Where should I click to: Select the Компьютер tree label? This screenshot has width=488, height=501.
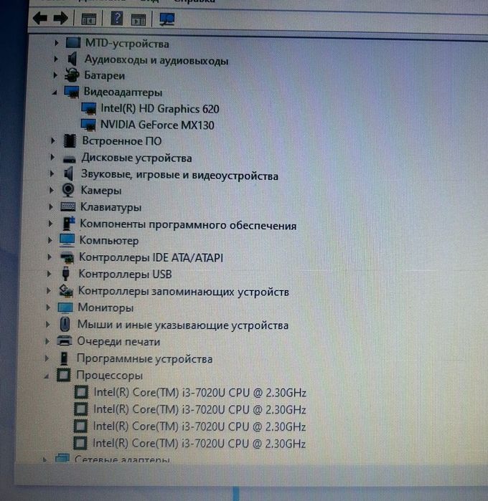coord(109,240)
